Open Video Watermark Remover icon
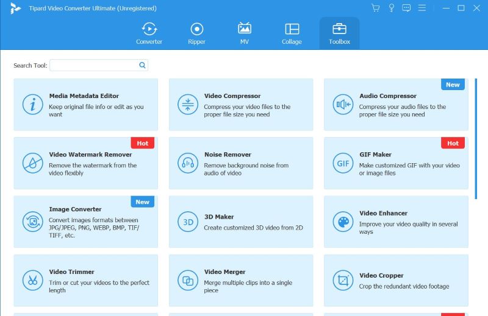Screen dimensions: 488x316 click(x=32, y=163)
